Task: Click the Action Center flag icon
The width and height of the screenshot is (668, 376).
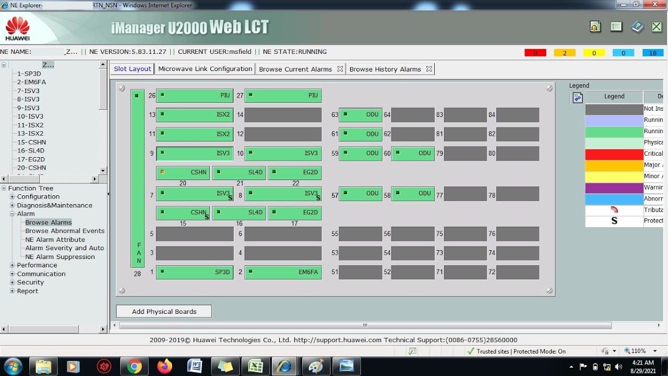Action: [x=583, y=367]
